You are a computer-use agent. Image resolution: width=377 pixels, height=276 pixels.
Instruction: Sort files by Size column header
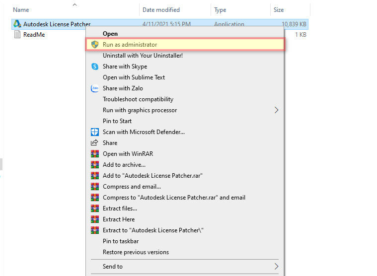click(278, 10)
